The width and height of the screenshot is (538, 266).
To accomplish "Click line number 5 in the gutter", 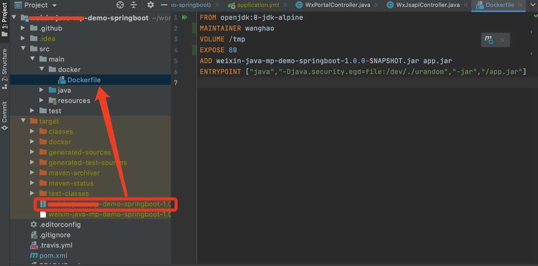I will click(176, 61).
